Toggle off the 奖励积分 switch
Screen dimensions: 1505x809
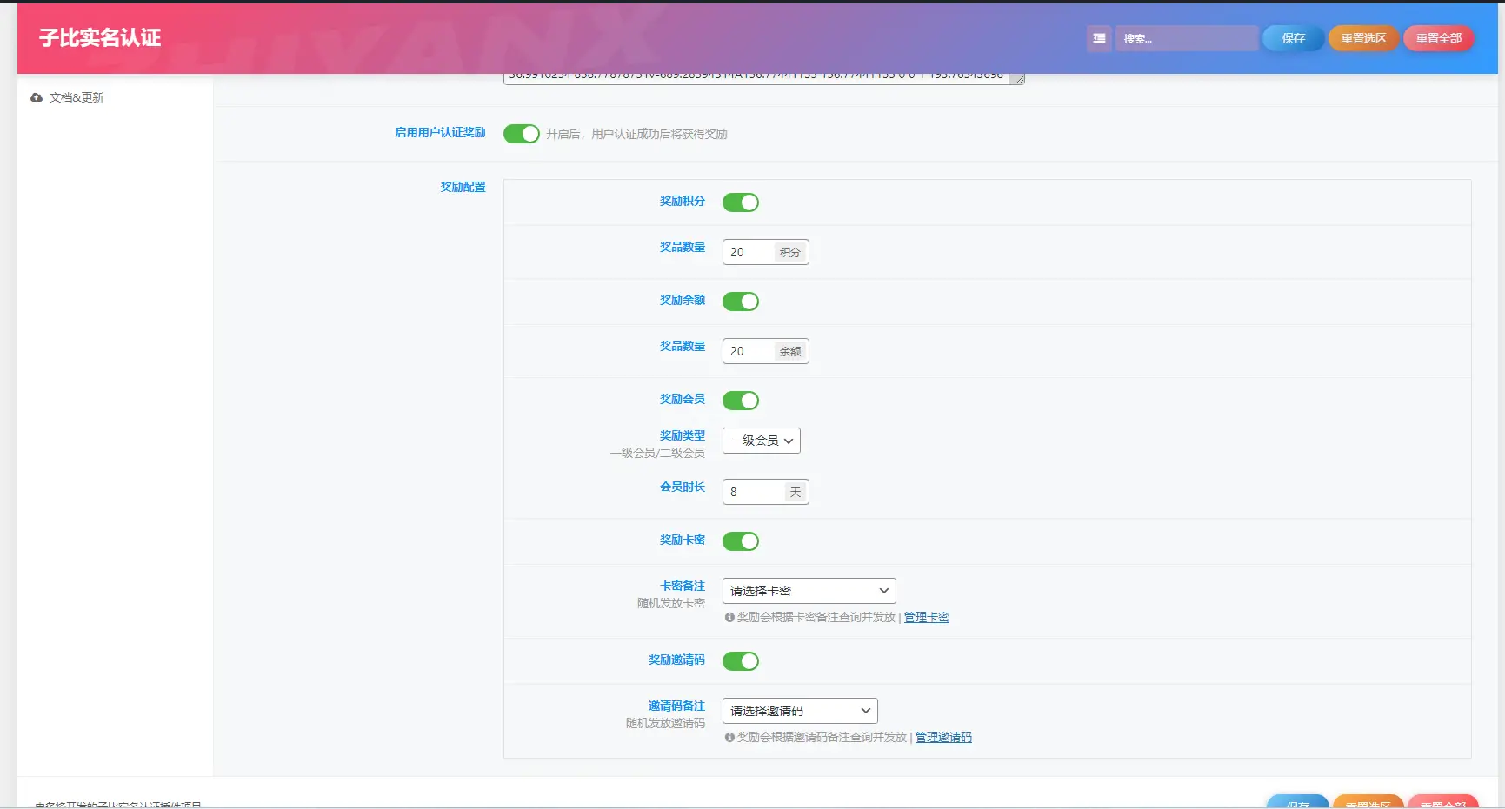pos(741,202)
